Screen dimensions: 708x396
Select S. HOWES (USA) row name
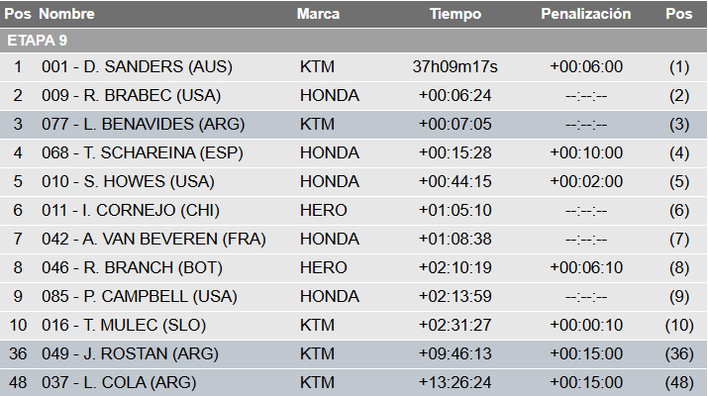(128, 182)
